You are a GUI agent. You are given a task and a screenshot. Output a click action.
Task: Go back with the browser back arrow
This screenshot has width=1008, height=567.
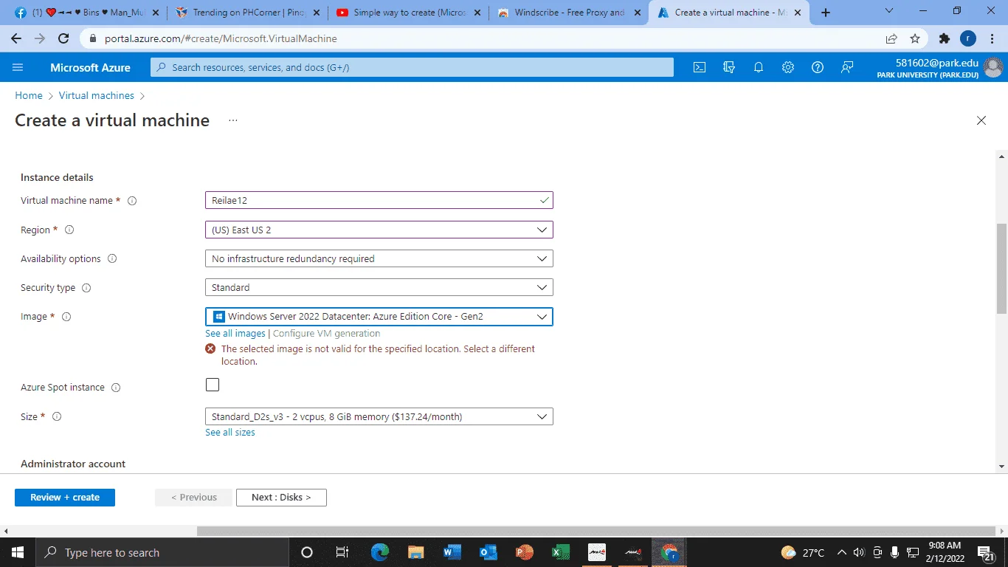coord(16,38)
